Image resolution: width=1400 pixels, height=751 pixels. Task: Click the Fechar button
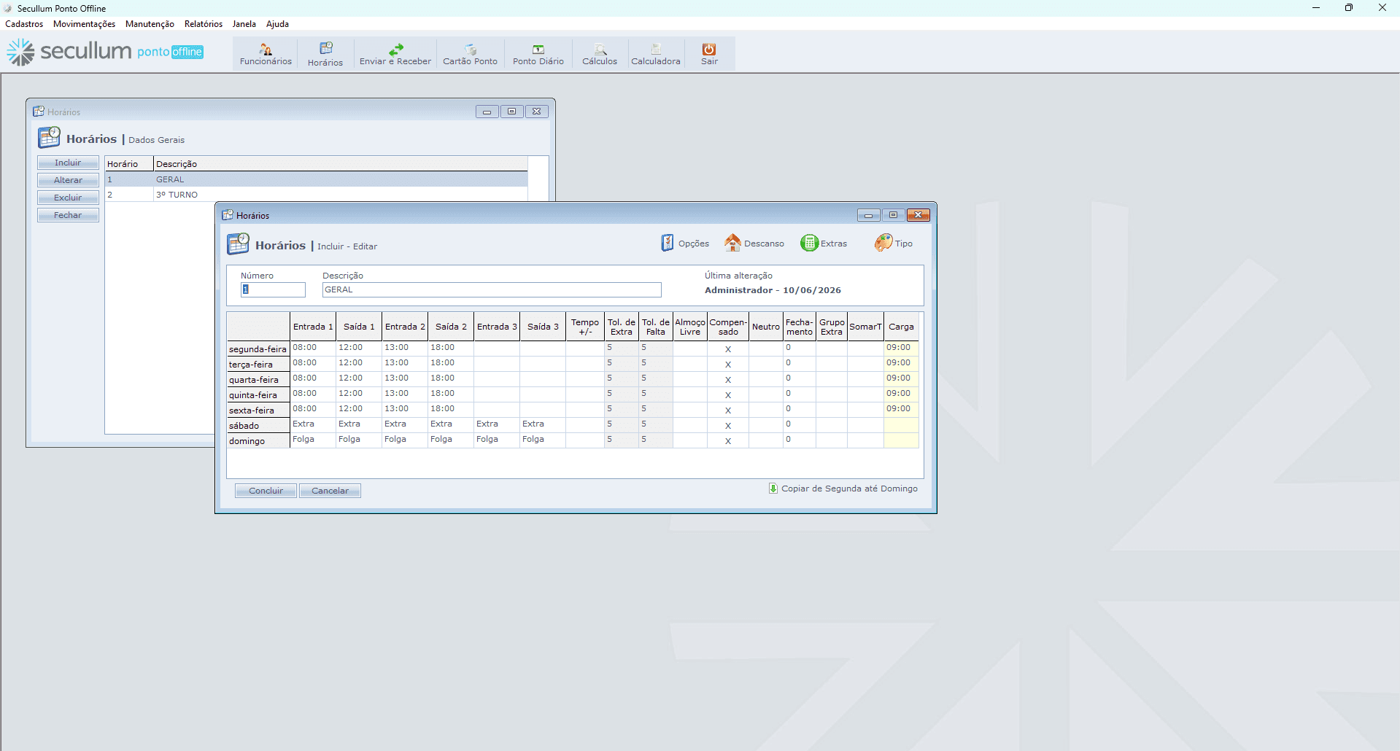[x=68, y=215]
